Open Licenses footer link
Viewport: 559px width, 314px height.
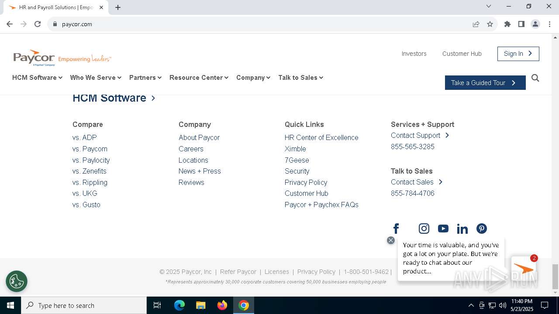[277, 272]
